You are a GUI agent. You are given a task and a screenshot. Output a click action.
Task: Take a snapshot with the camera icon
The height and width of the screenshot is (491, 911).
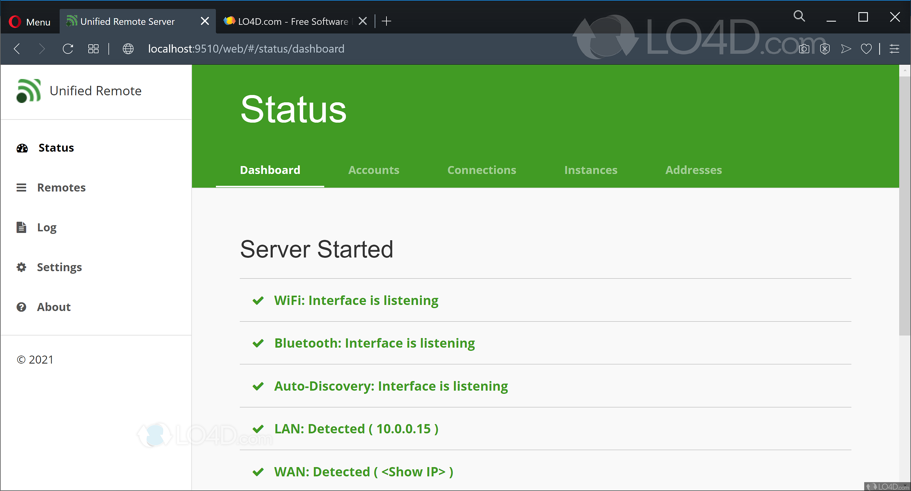click(804, 49)
